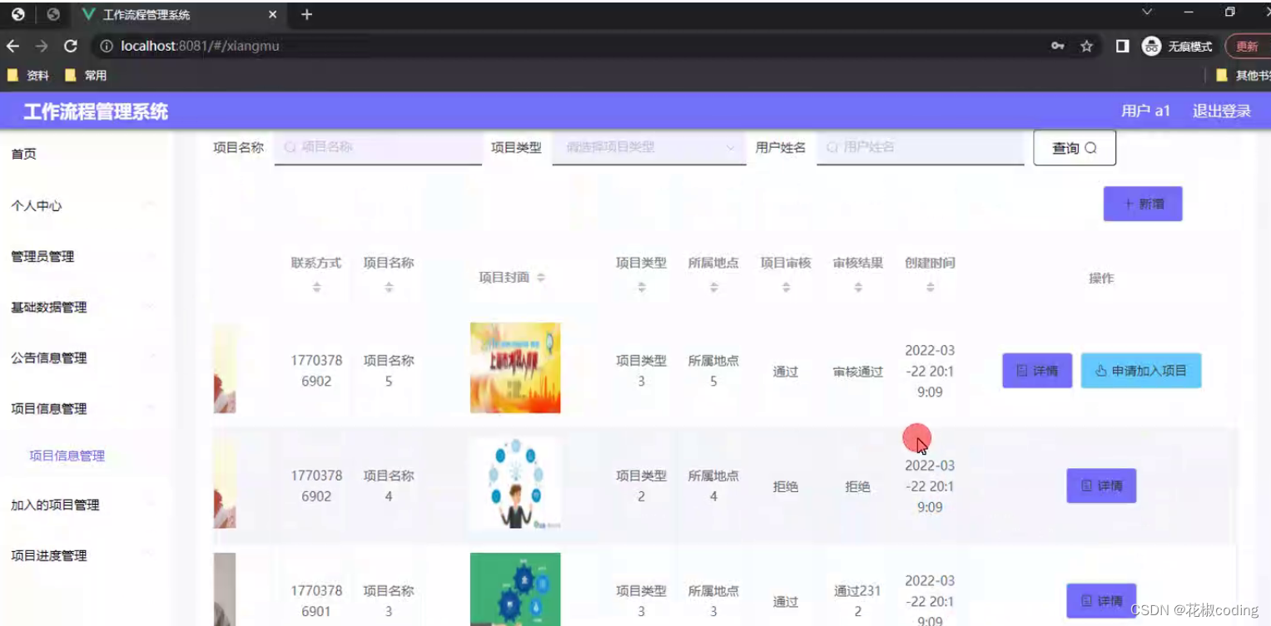1271x626 pixels.
Task: Click the incognito 无痕模式 icon in browser toolbar
Action: (1150, 46)
